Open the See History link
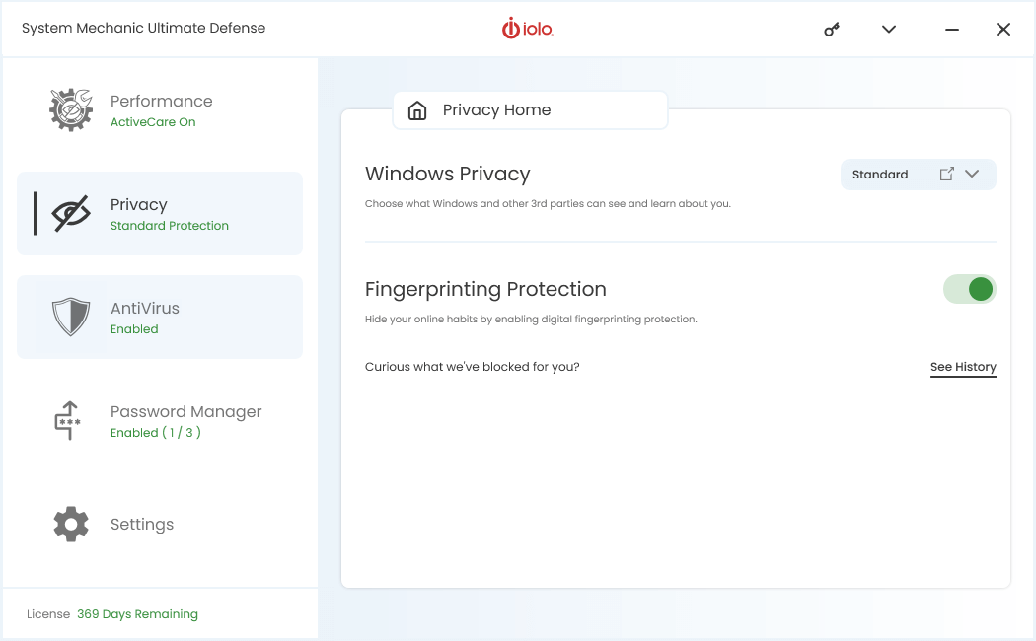This screenshot has height=641, width=1036. click(963, 367)
